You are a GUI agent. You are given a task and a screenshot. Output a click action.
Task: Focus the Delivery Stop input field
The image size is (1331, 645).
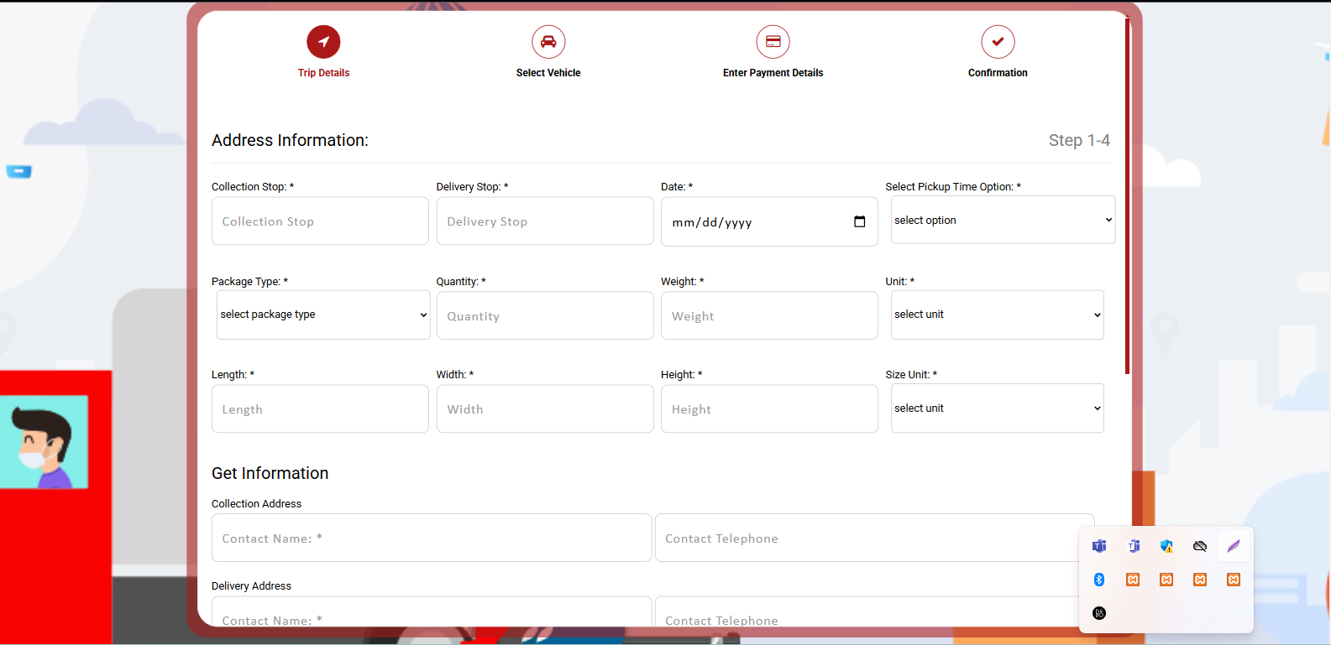pyautogui.click(x=545, y=221)
